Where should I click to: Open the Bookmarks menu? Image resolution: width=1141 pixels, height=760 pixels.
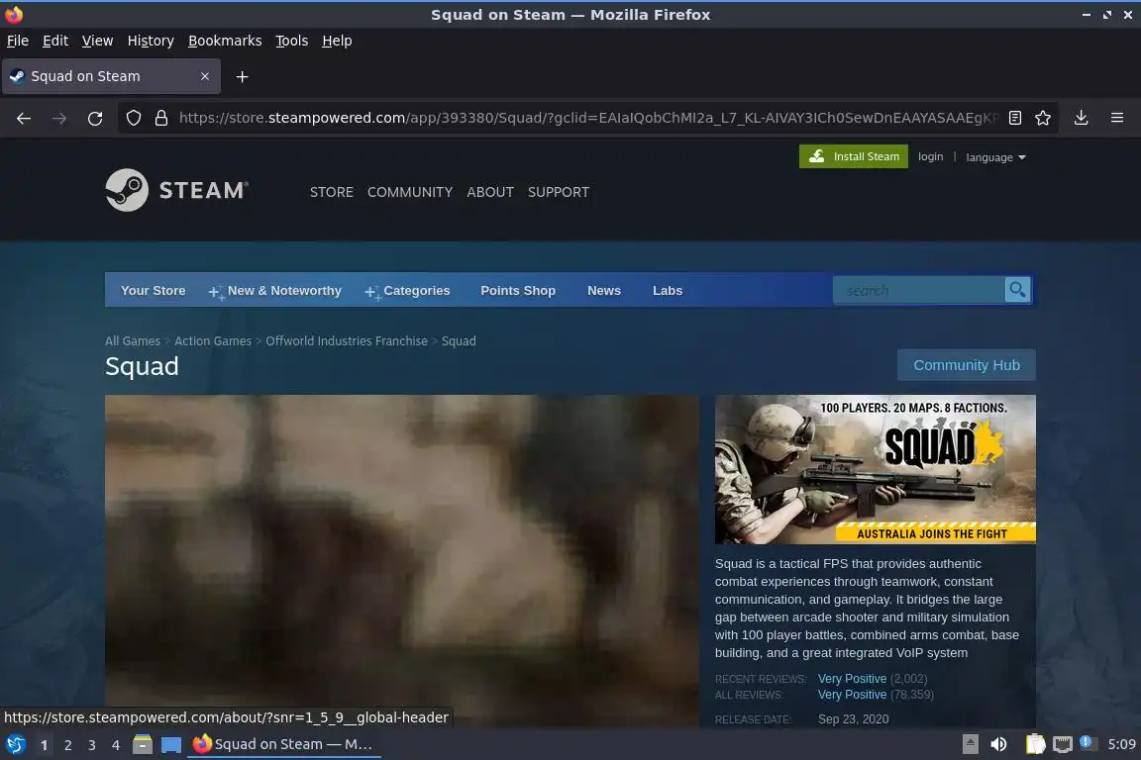(225, 41)
